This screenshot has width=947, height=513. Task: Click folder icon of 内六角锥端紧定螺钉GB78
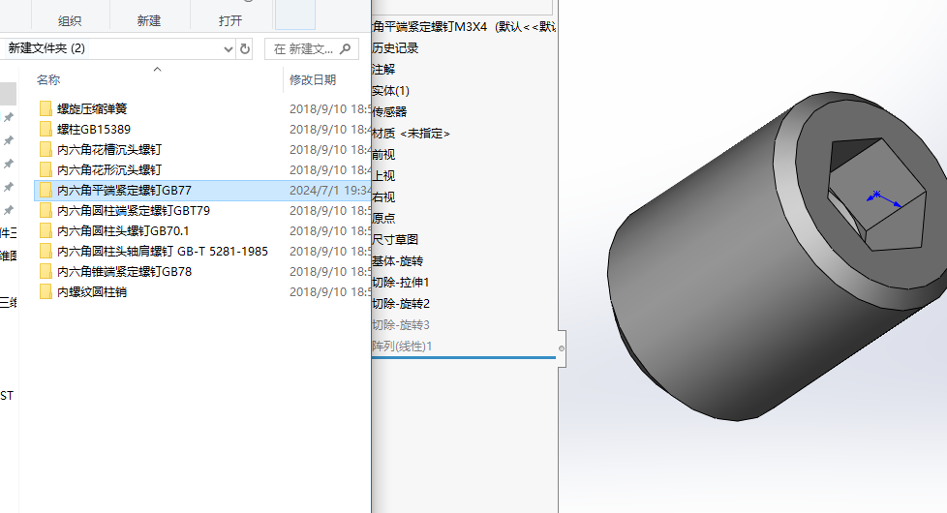coord(46,272)
